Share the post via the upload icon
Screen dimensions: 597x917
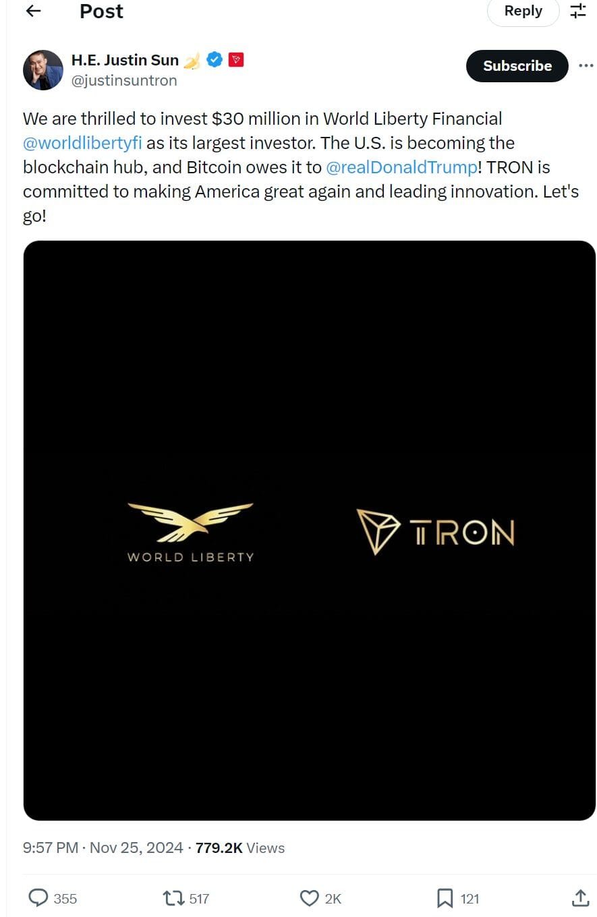[581, 897]
